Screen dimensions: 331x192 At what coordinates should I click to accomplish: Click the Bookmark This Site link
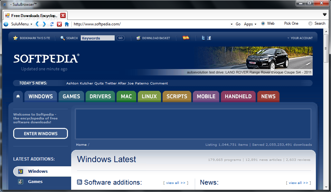point(35,38)
